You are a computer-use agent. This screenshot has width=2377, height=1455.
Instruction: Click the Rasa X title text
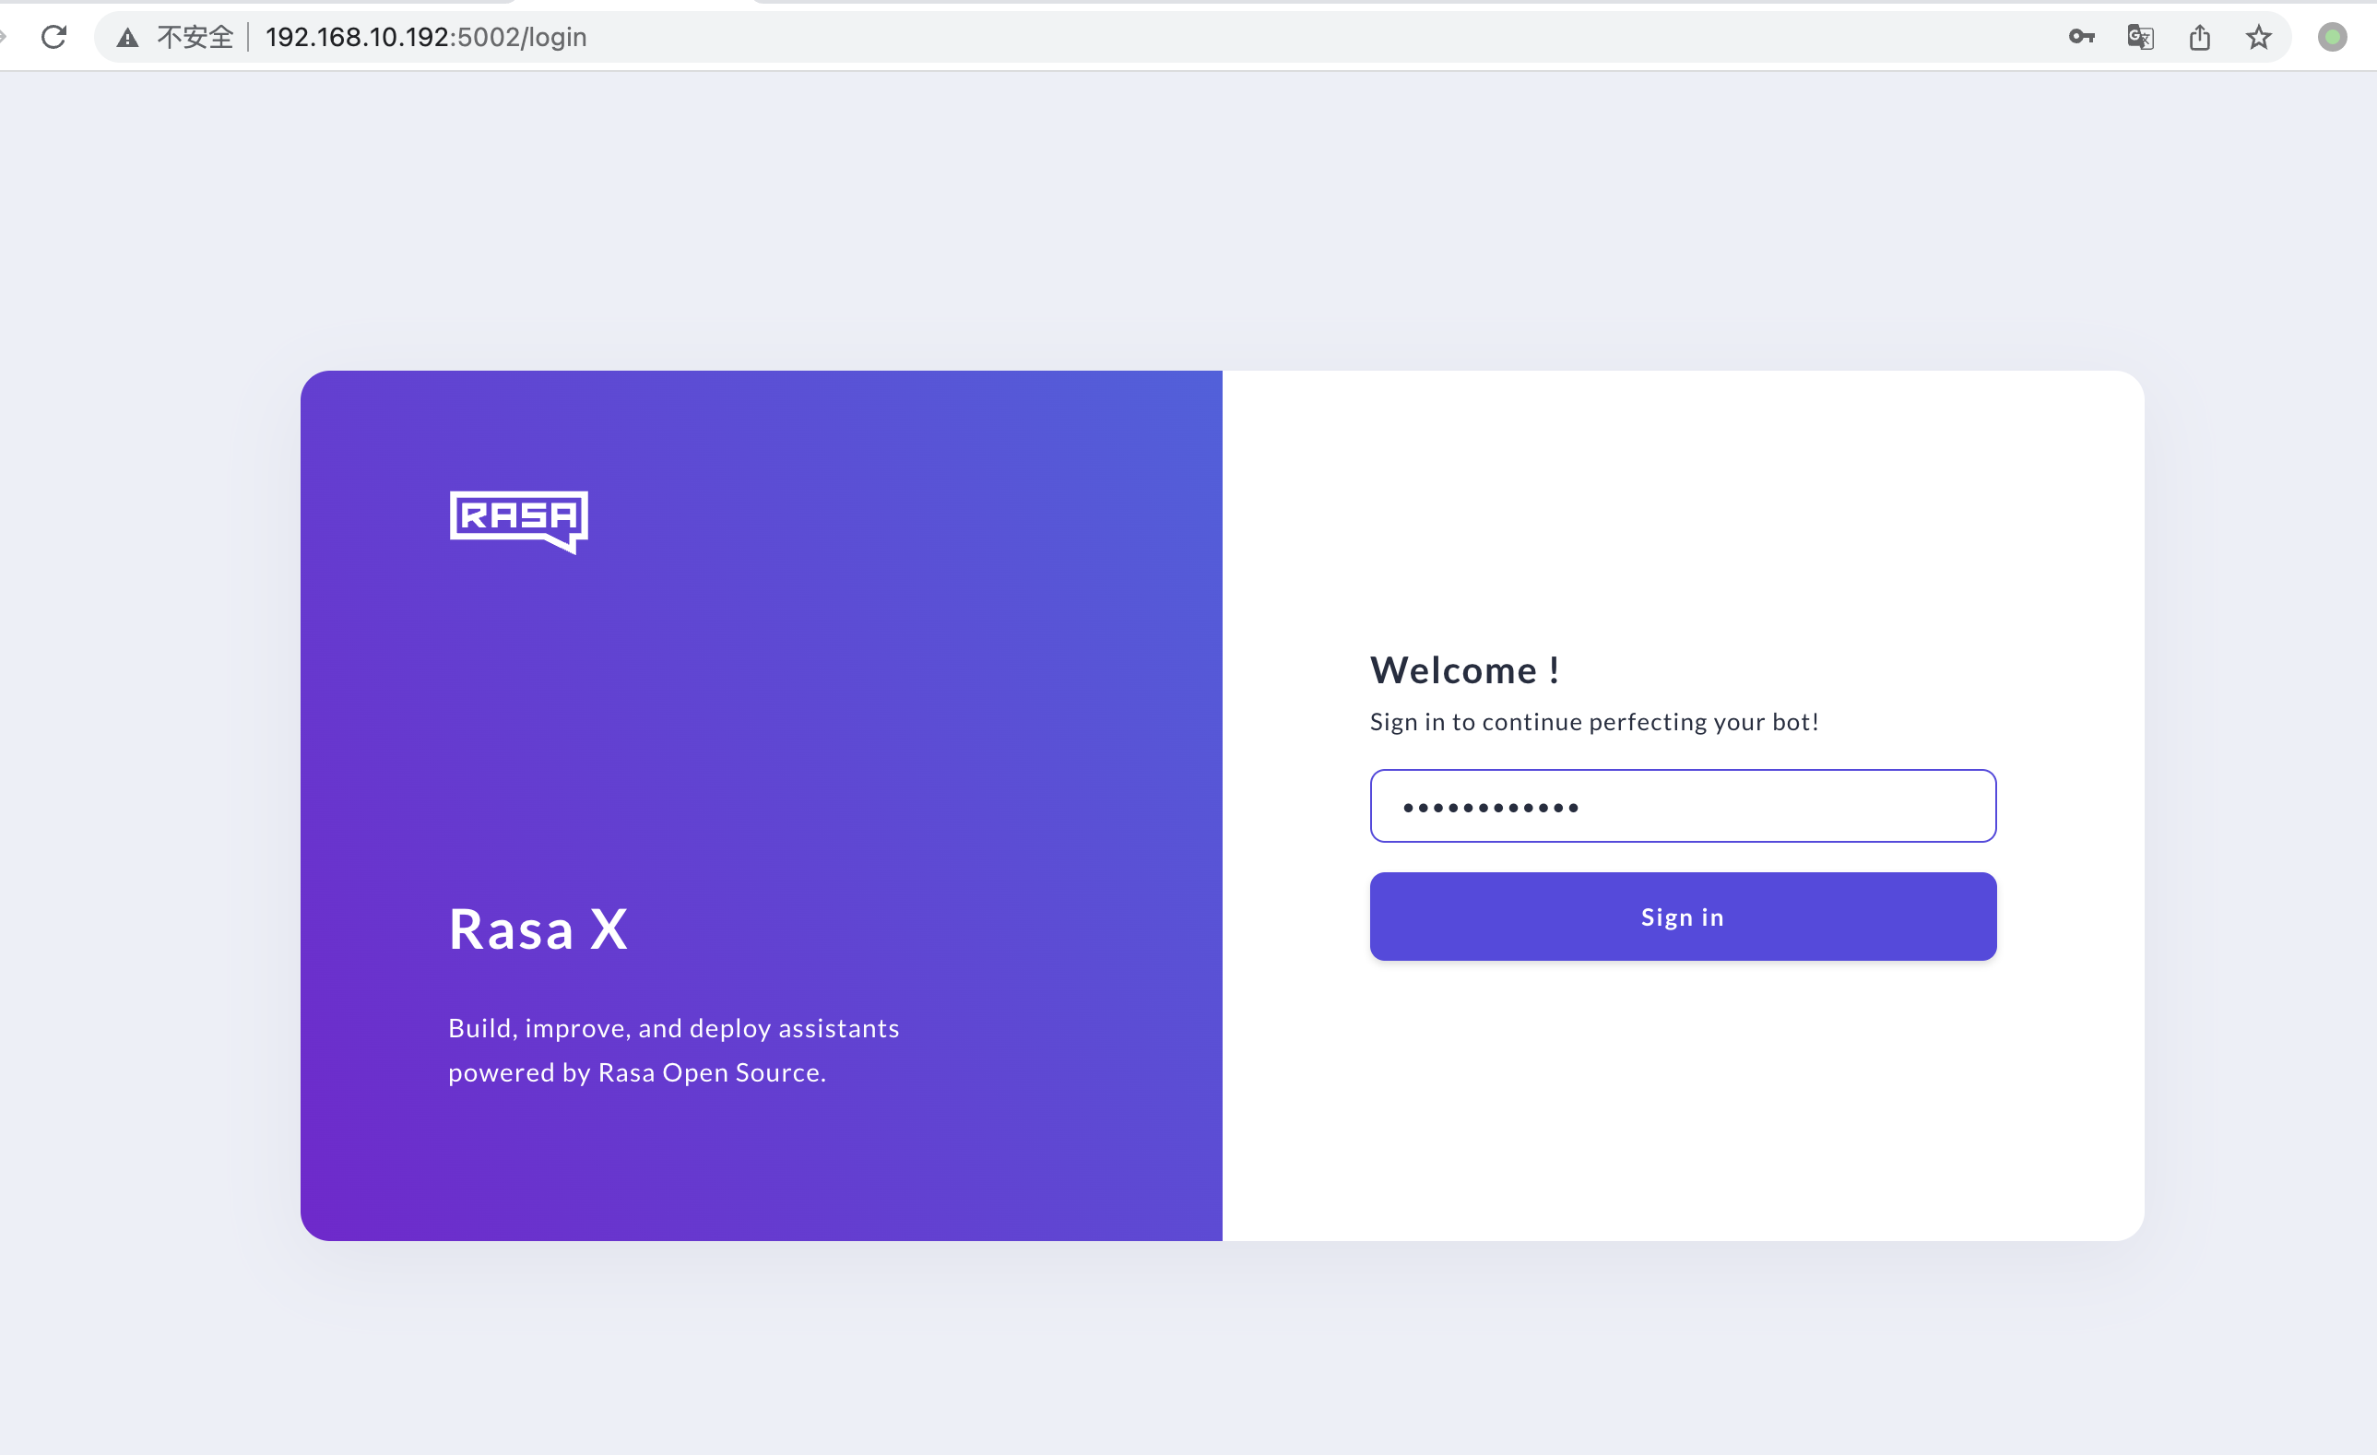[538, 928]
